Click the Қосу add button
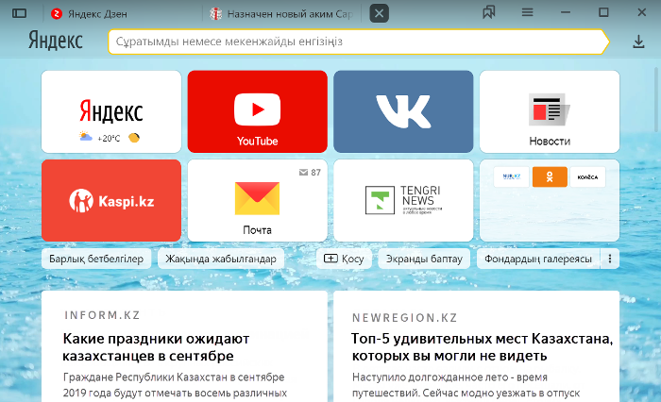Viewport: 661px width, 402px height. click(344, 259)
